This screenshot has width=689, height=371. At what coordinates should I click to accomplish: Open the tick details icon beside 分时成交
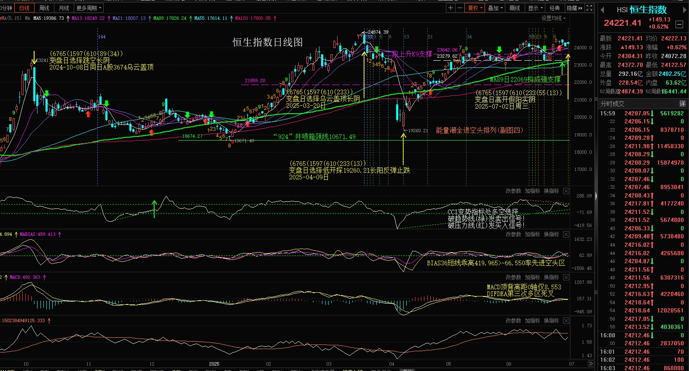(x=682, y=104)
